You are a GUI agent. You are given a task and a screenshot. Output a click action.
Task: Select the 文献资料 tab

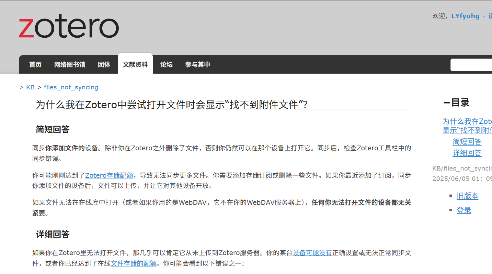(x=135, y=64)
